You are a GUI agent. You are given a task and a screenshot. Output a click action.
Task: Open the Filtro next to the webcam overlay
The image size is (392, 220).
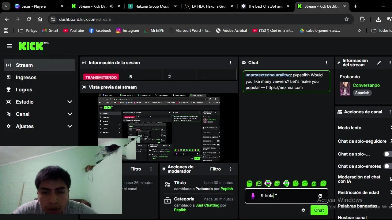pyautogui.click(x=136, y=169)
